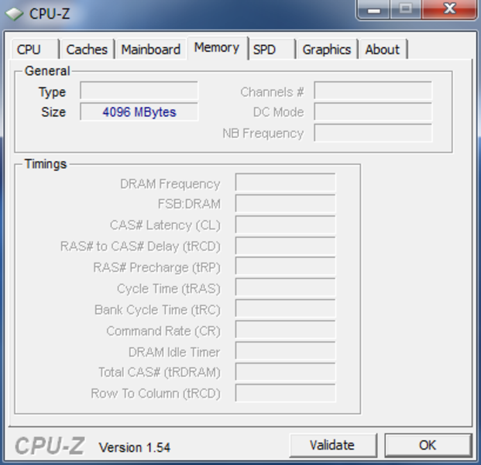Image resolution: width=481 pixels, height=465 pixels.
Task: Click the memory Type field
Action: (139, 91)
